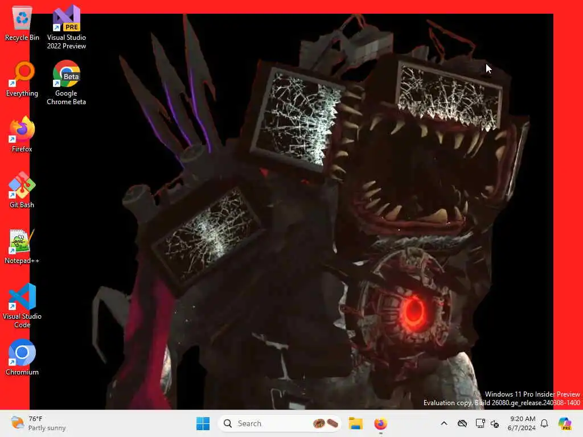Click the taskbar Search box
The height and width of the screenshot is (437, 583).
click(x=280, y=423)
